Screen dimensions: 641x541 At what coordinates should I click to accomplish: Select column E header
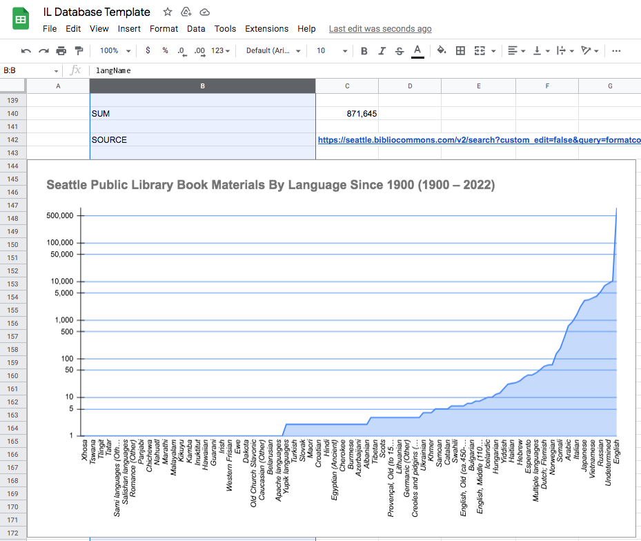479,86
